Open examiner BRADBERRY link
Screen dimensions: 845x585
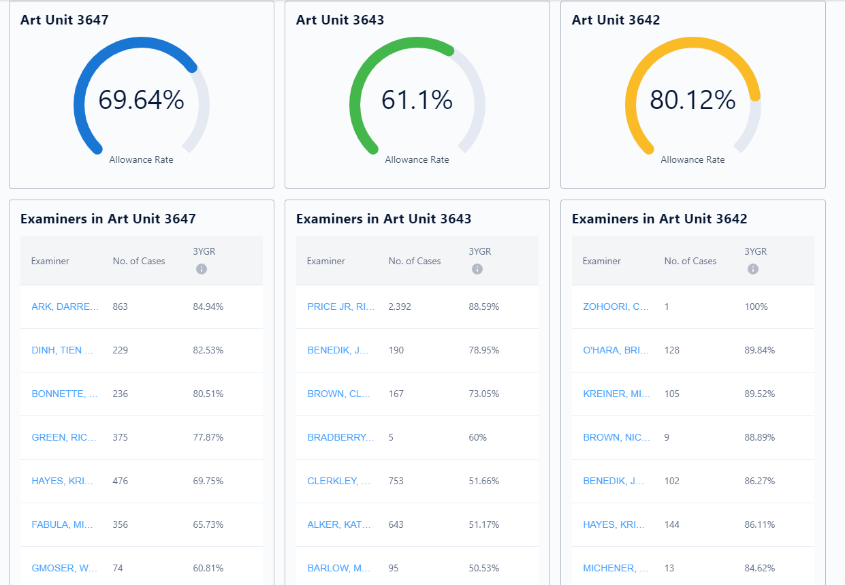(x=340, y=437)
